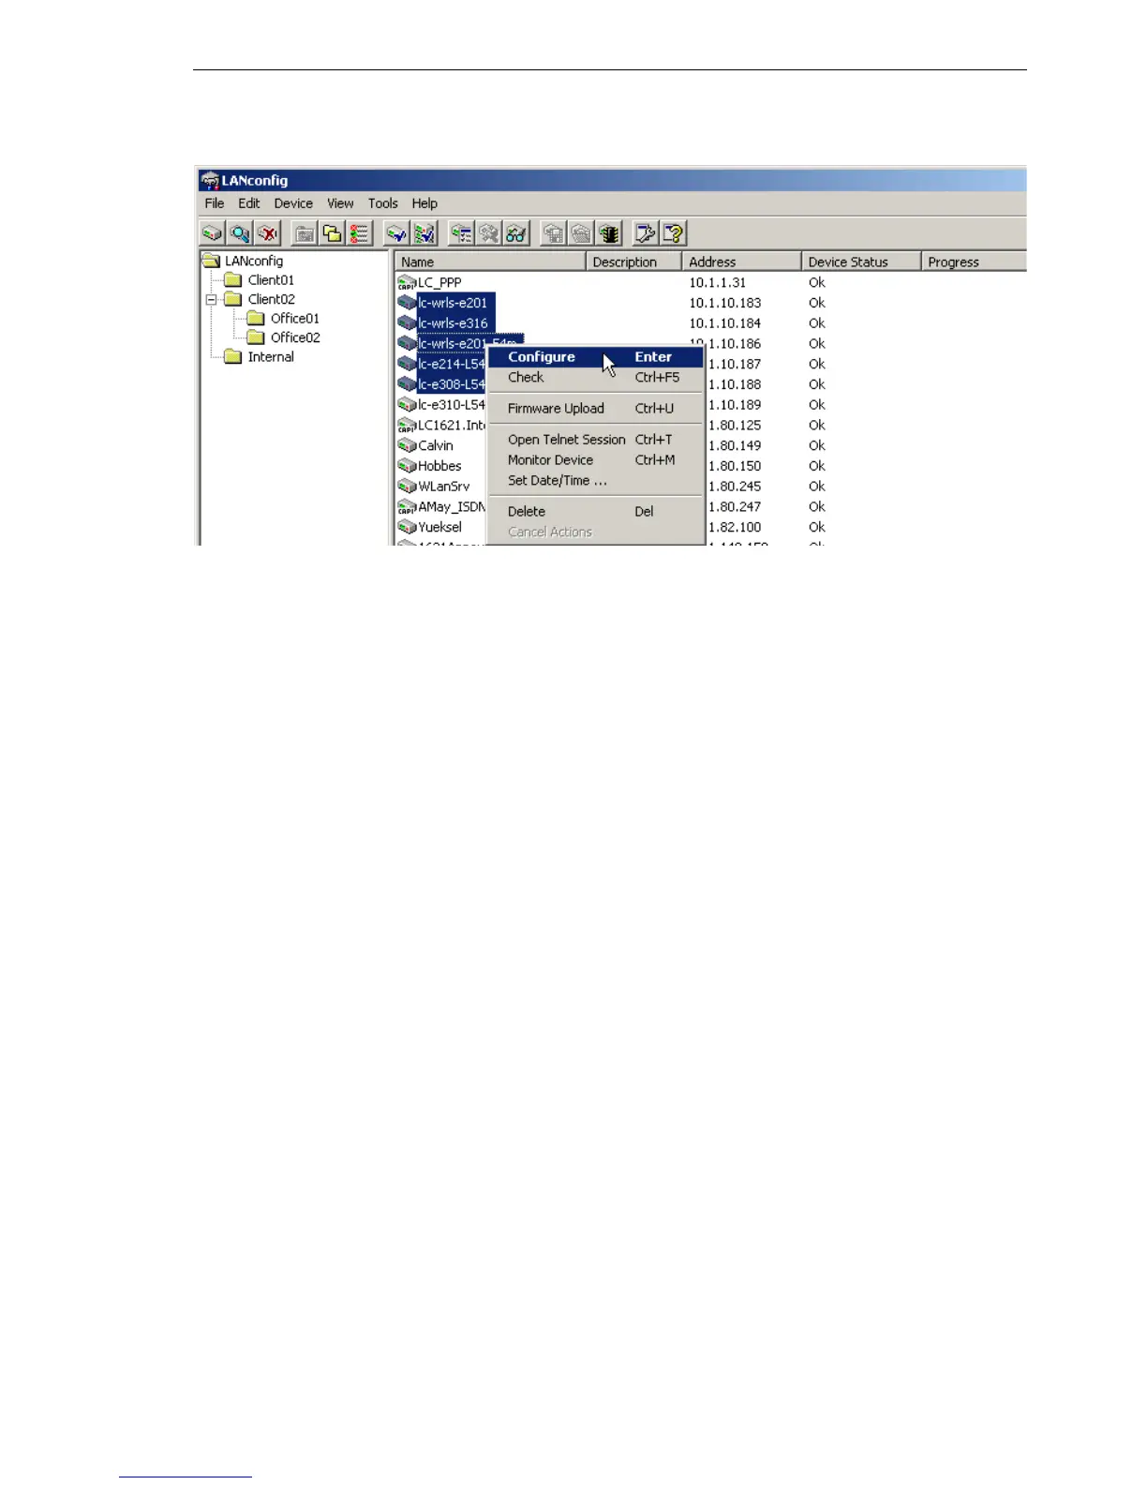Open the Help menu
The width and height of the screenshot is (1147, 1485).
click(x=425, y=203)
